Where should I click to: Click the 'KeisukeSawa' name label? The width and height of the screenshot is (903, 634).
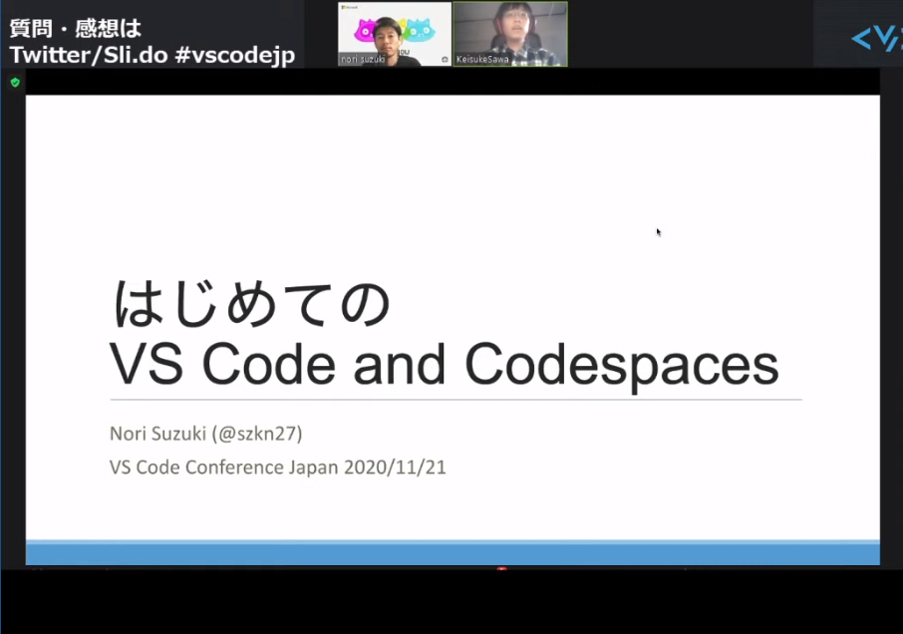482,59
